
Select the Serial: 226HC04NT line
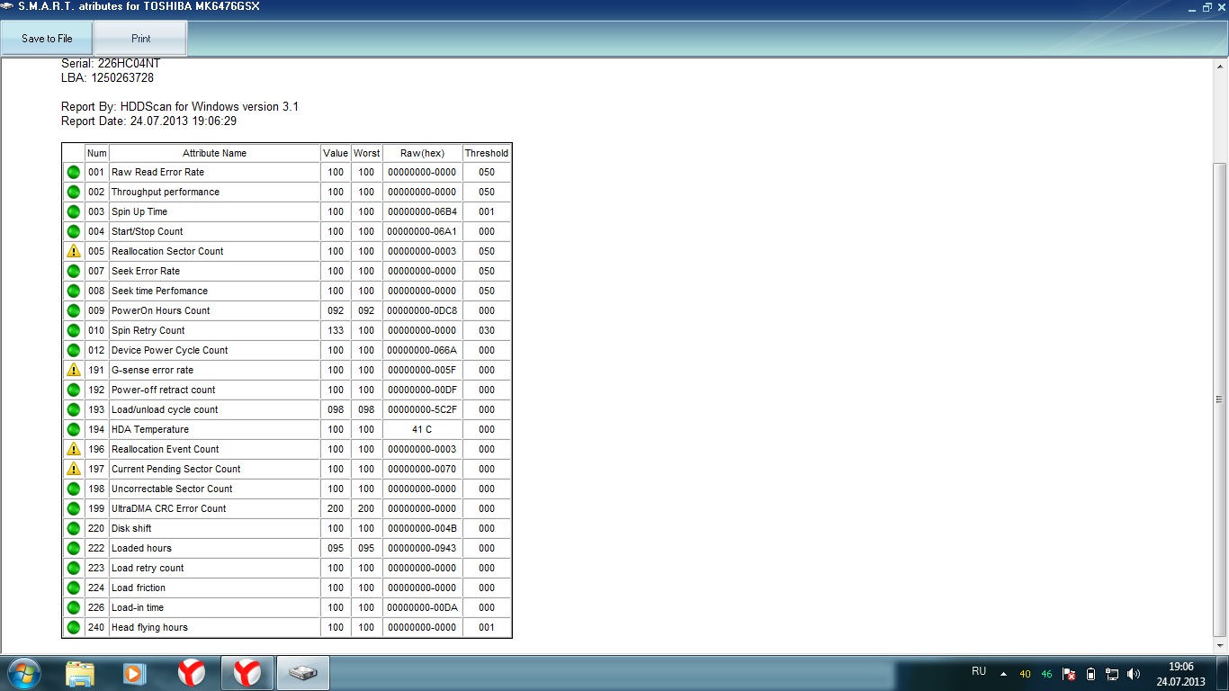coord(111,64)
